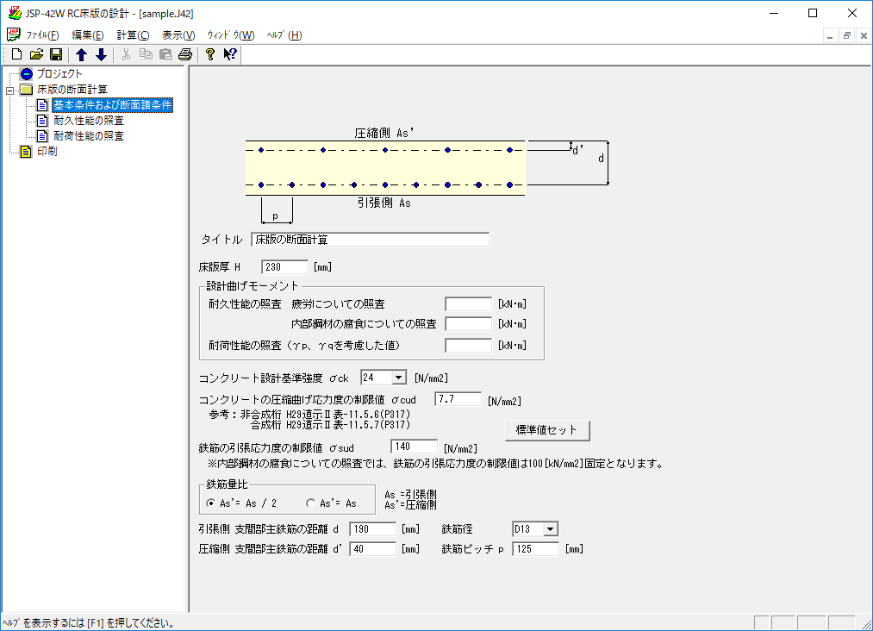Screen dimensions: 873x631
Task: Open the 計算(C) menu
Action: point(133,35)
